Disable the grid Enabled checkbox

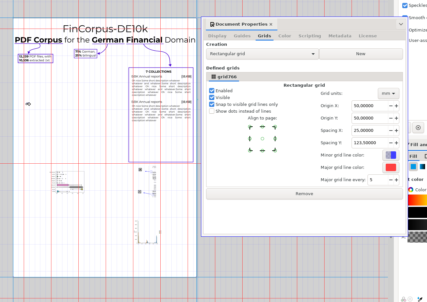pyautogui.click(x=212, y=91)
